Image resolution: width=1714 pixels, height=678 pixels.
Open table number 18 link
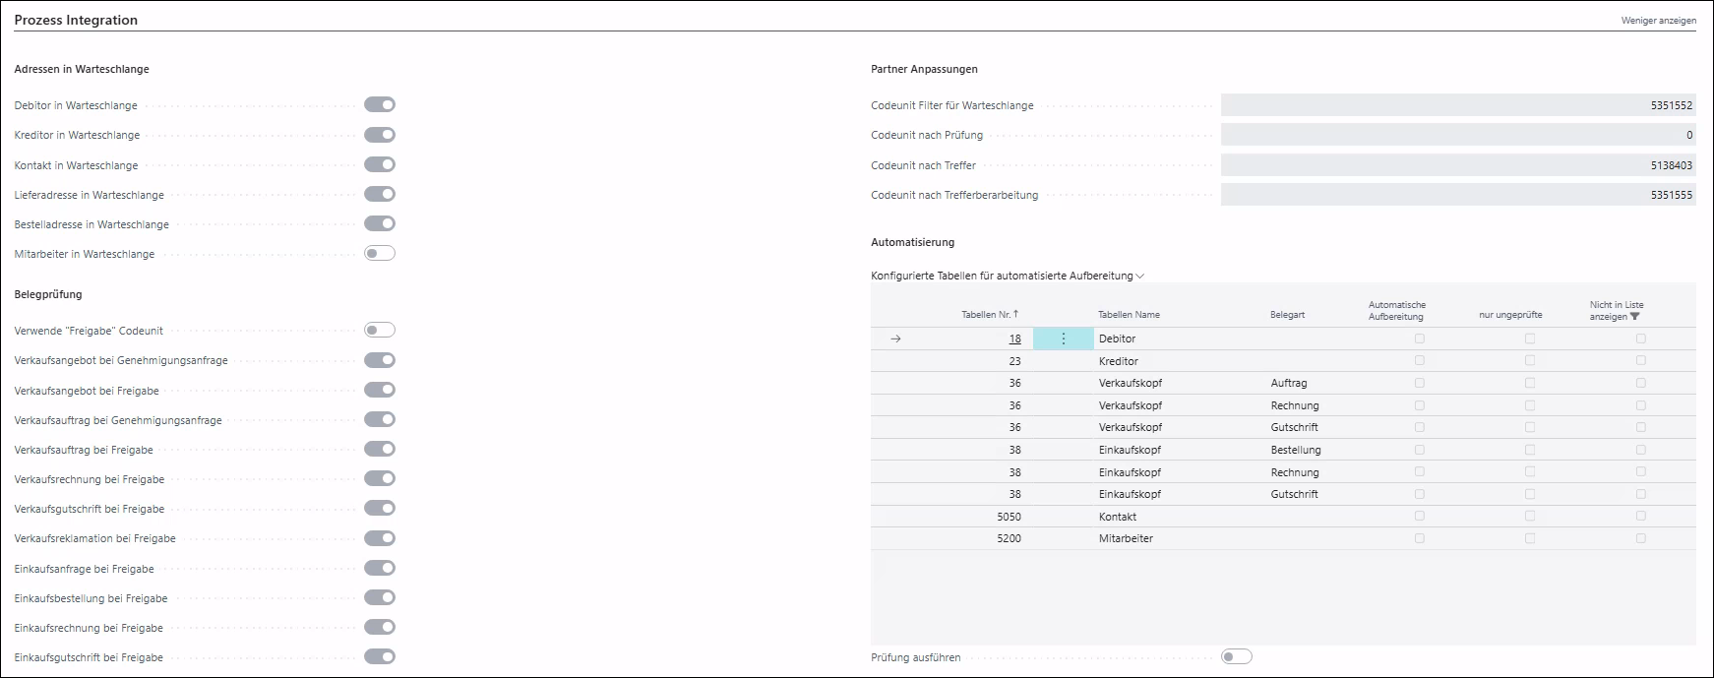click(x=1014, y=339)
